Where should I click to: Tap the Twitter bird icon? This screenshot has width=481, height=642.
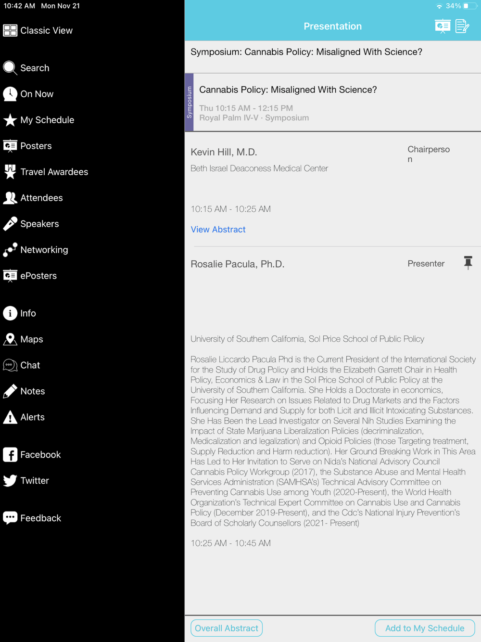10,481
